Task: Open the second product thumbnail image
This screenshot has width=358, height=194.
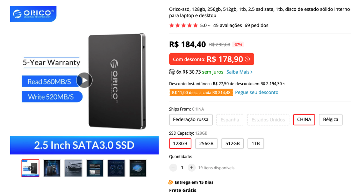Action: click(52, 168)
